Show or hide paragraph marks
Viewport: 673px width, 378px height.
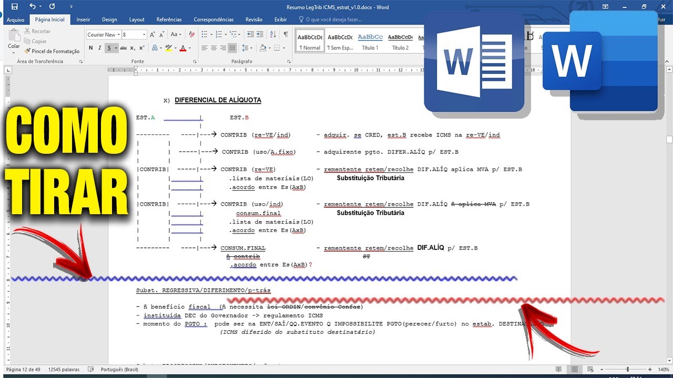click(x=285, y=35)
